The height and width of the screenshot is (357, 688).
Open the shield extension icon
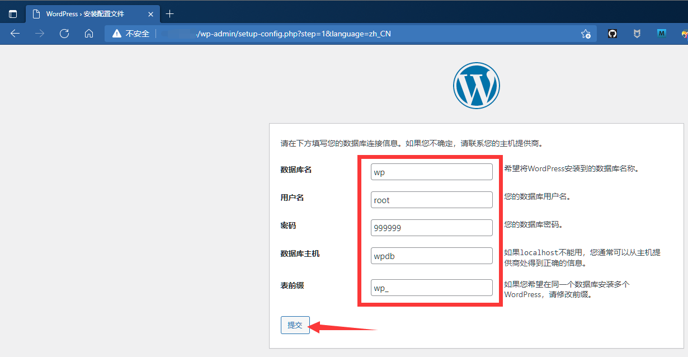pos(637,34)
